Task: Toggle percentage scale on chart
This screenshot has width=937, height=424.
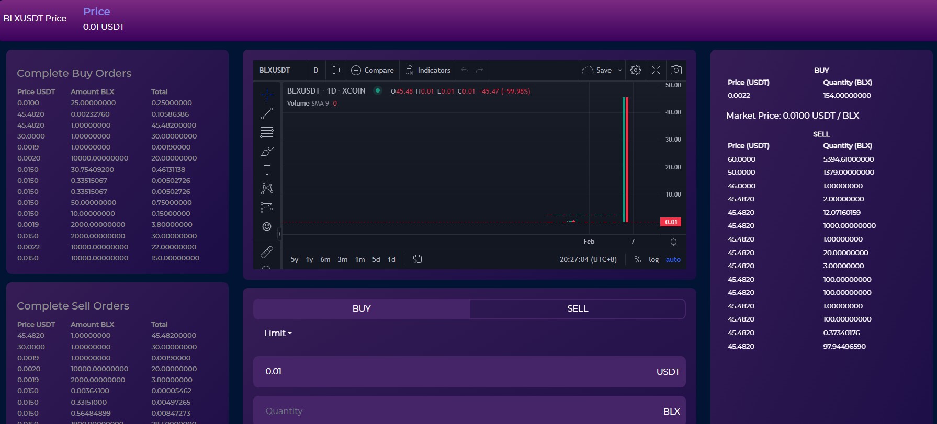Action: [x=637, y=259]
